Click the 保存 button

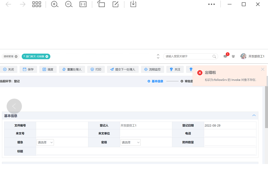(x=28, y=69)
